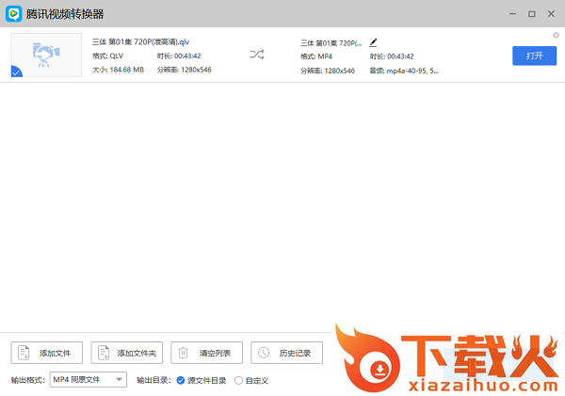
Task: Click the output 音频: mp4a-40-95 text
Action: [404, 71]
